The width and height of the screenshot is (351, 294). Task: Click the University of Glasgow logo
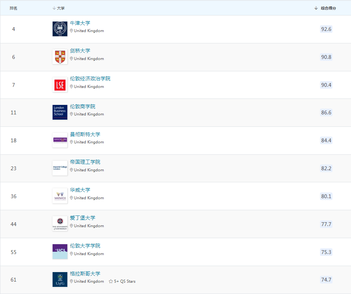[x=60, y=280]
